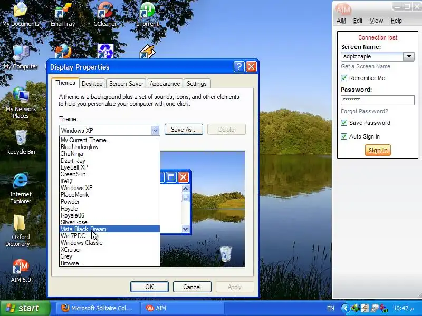Open the CCleaner desktop shortcut
The width and height of the screenshot is (422, 316).
(105, 15)
